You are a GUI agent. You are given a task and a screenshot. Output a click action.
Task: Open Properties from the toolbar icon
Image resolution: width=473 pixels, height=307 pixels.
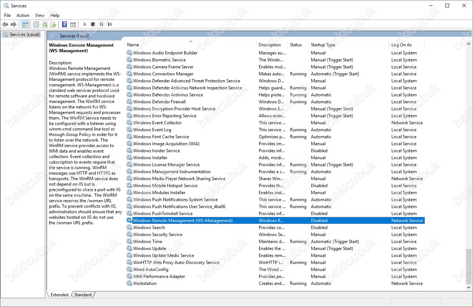pyautogui.click(x=36, y=24)
